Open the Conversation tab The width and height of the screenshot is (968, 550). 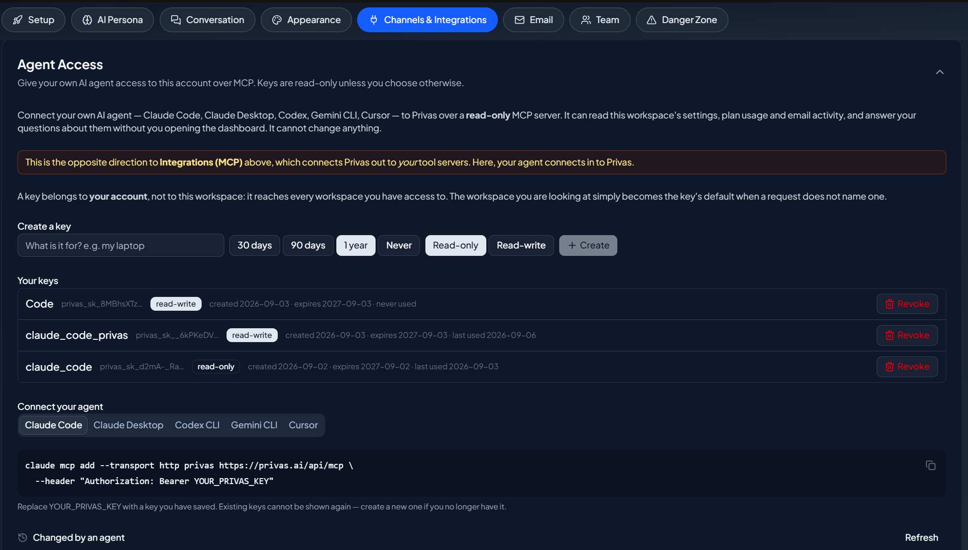tap(207, 20)
